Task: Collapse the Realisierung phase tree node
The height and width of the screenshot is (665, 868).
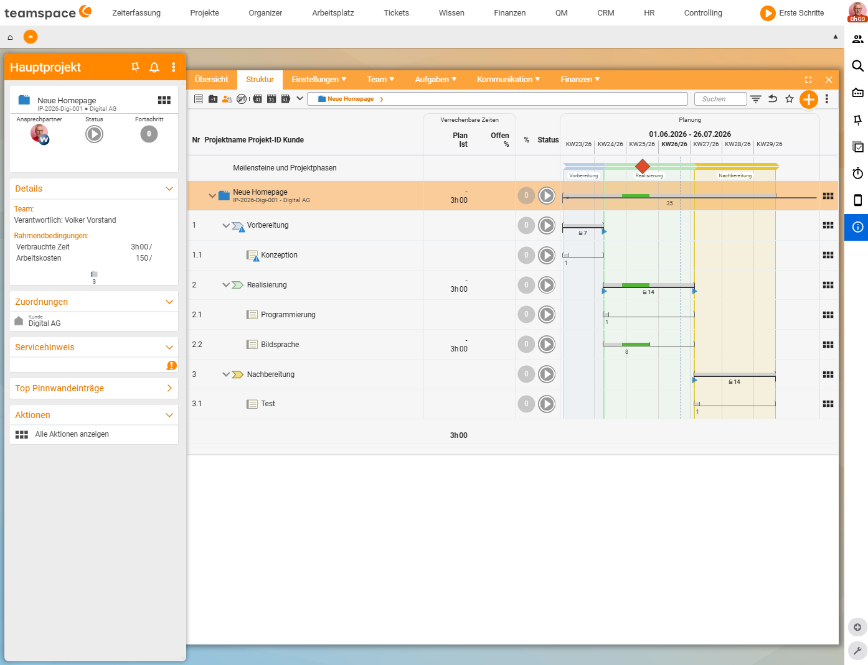Action: [226, 285]
